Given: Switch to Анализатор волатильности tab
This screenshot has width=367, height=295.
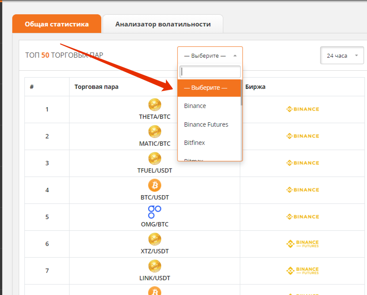Looking at the screenshot, I should coord(163,24).
